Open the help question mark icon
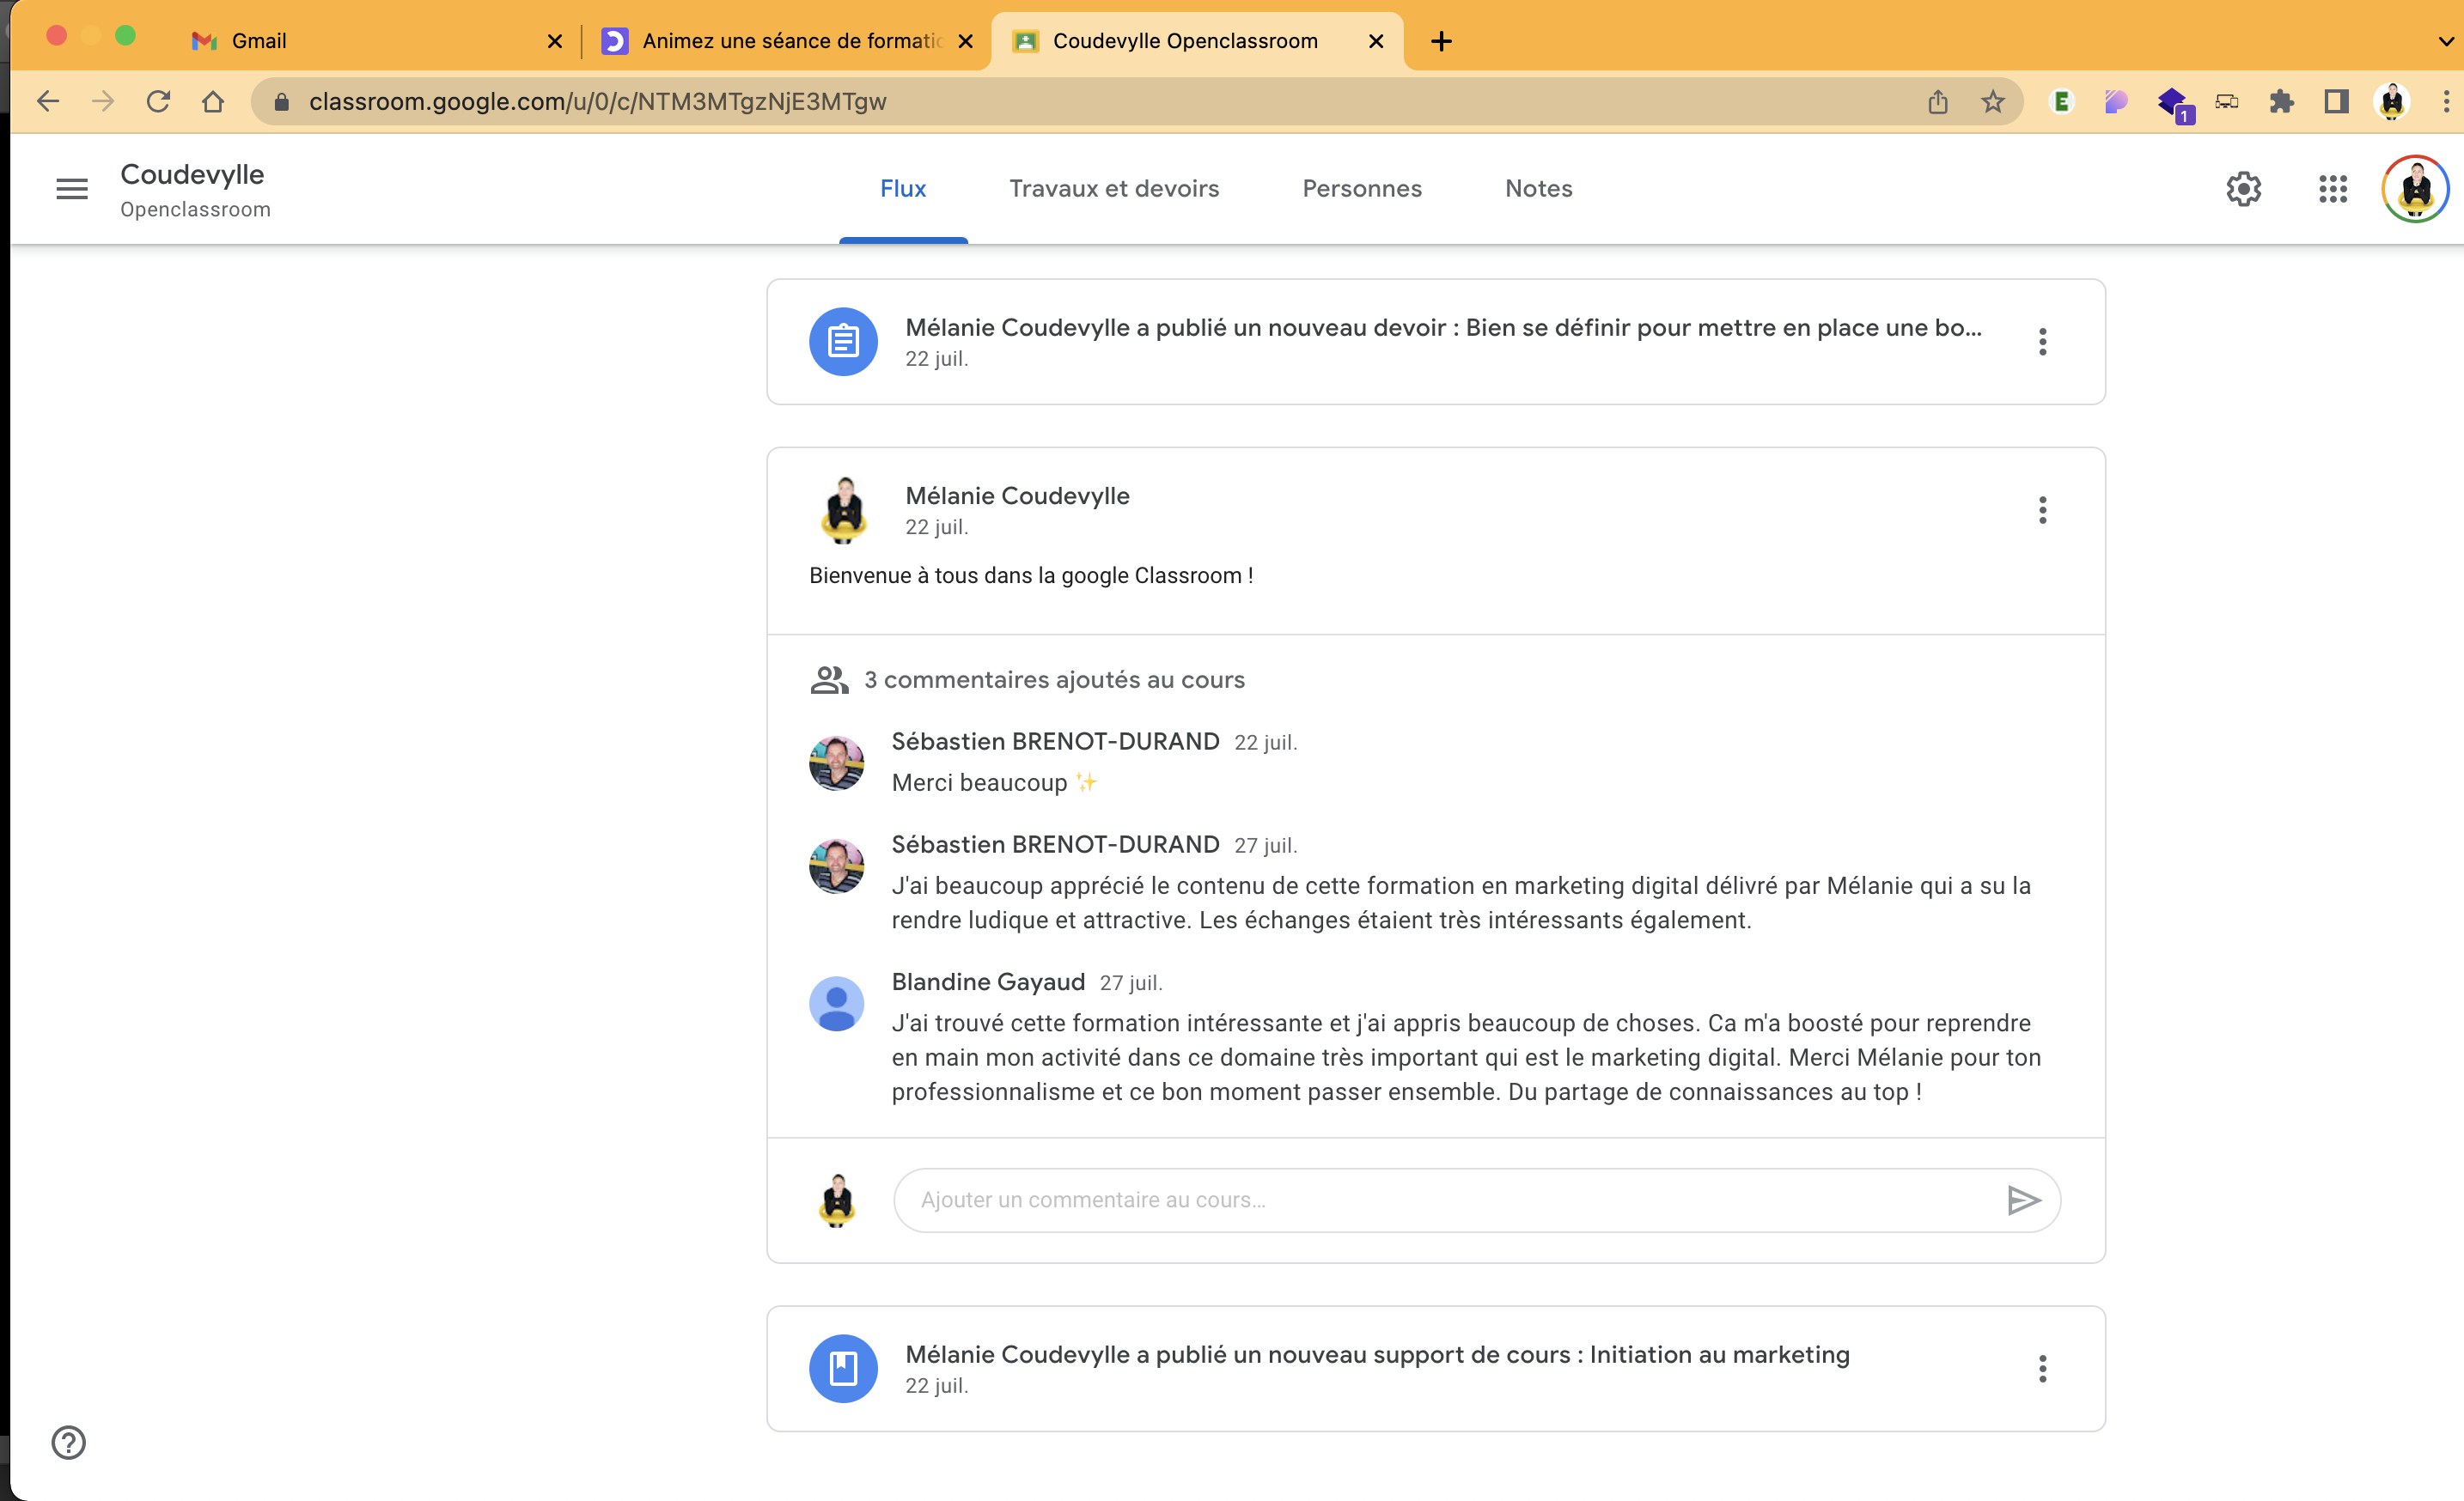Viewport: 2464px width, 1501px height. (69, 1442)
